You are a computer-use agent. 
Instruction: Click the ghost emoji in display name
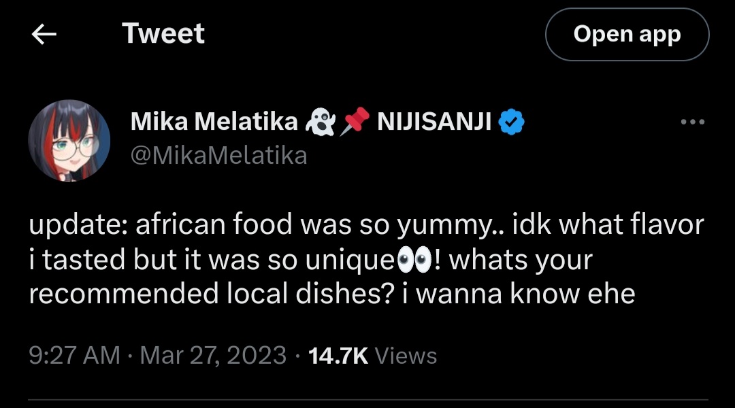click(x=320, y=122)
